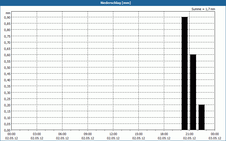Click the 21:00 time axis label
The image size is (226, 141).
(189, 134)
